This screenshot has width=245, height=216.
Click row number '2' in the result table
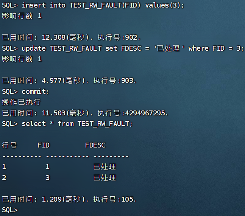pyautogui.click(x=4, y=178)
